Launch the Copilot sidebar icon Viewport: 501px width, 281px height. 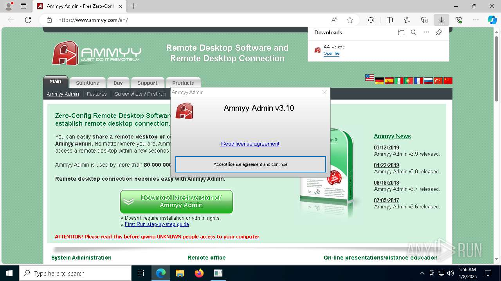click(x=492, y=20)
